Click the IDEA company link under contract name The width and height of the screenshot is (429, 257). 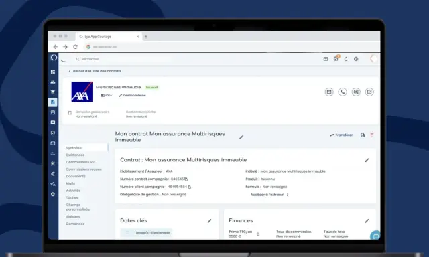coord(107,95)
